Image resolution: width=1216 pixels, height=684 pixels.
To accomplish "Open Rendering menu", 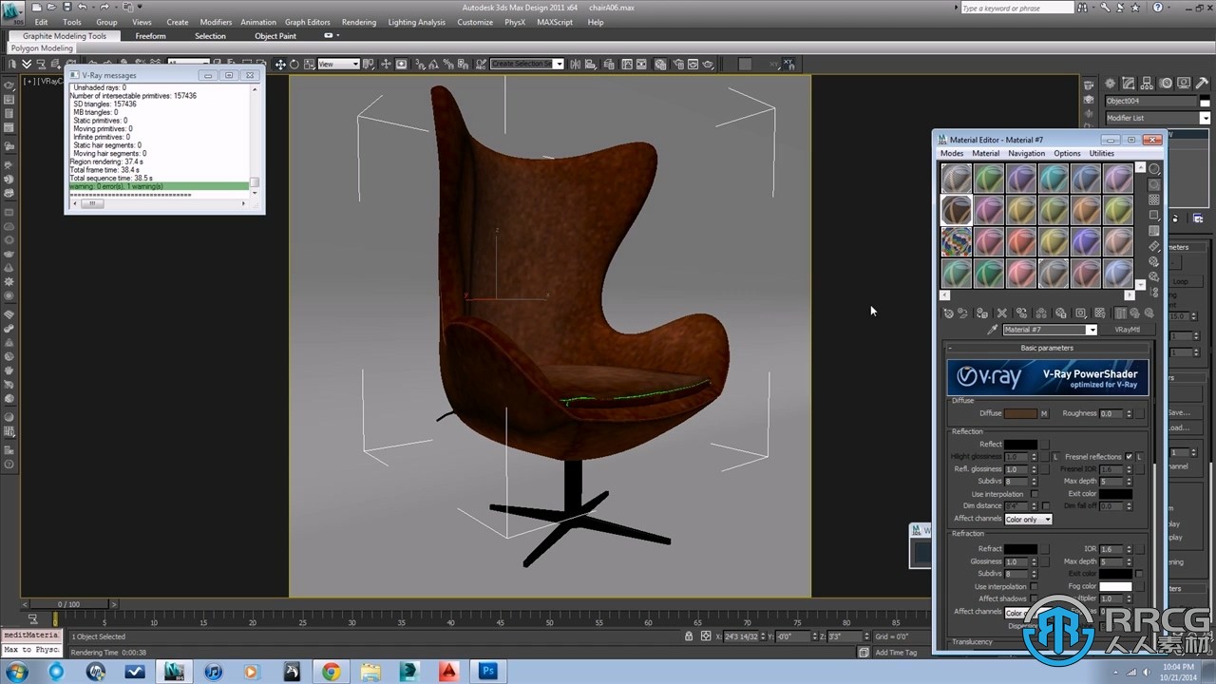I will click(359, 22).
